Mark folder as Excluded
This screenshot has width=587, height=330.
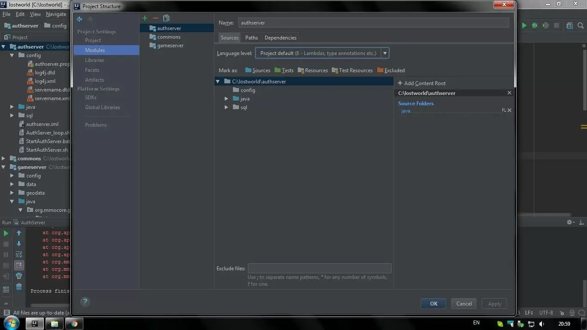pos(391,70)
